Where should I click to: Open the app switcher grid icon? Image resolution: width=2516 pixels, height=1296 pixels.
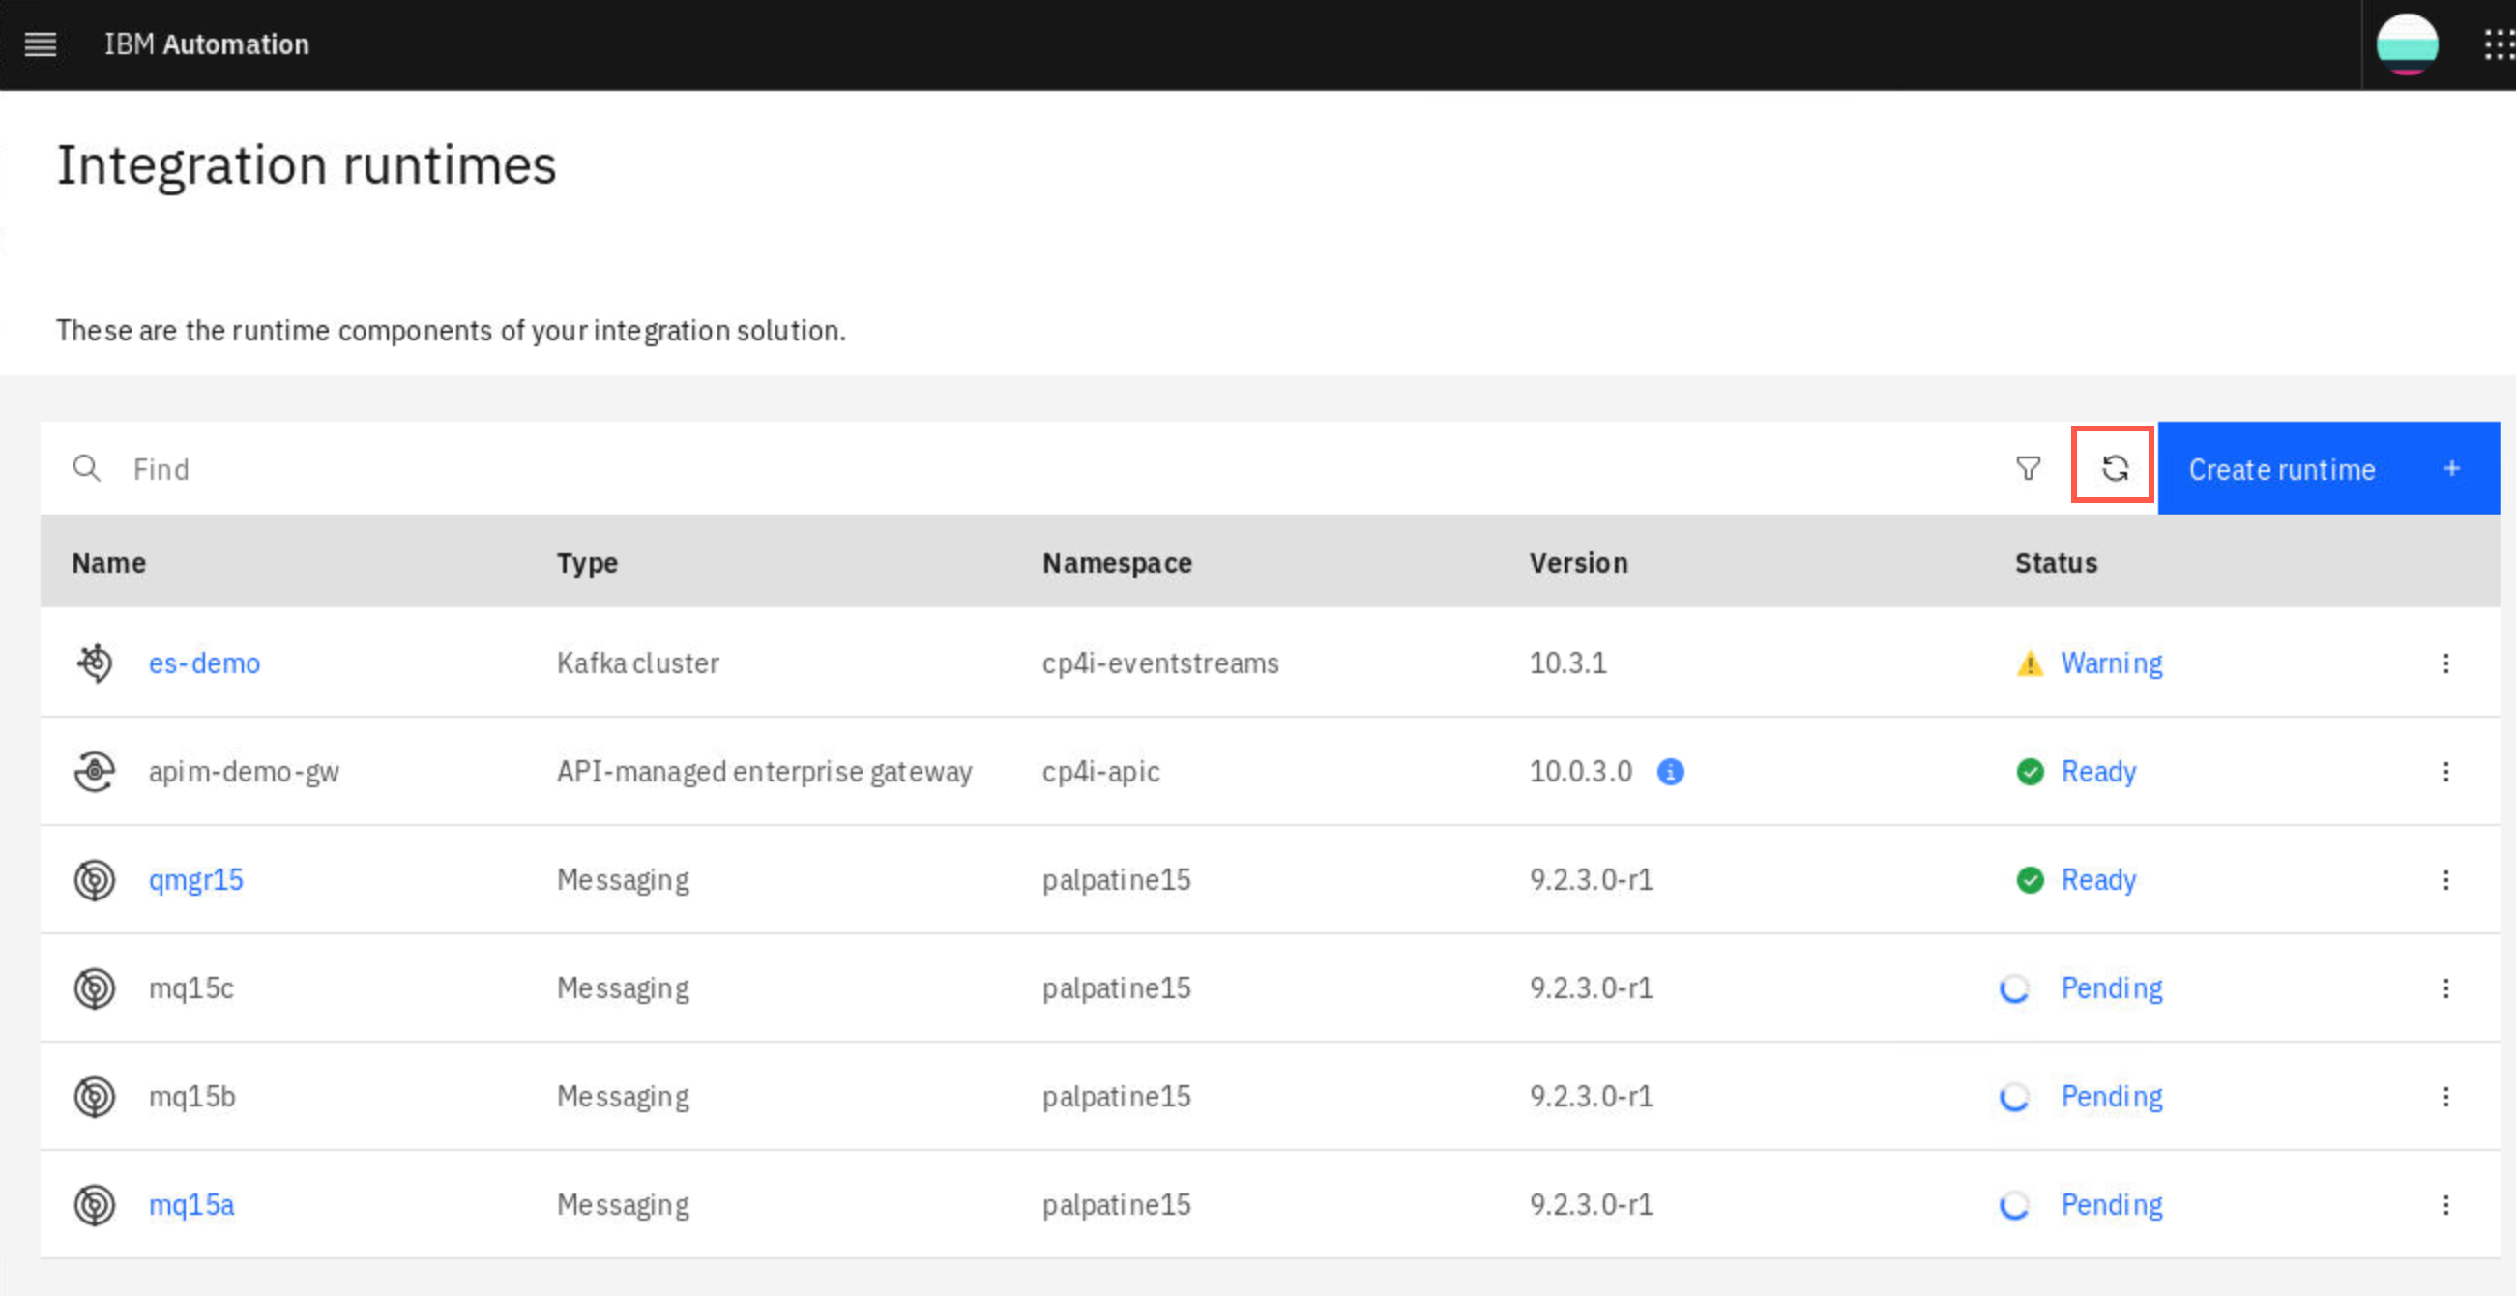tap(2500, 44)
